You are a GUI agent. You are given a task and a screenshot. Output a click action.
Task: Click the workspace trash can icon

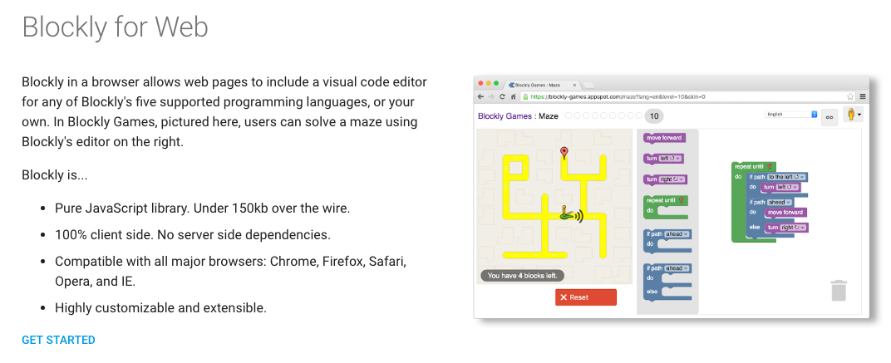(x=838, y=290)
